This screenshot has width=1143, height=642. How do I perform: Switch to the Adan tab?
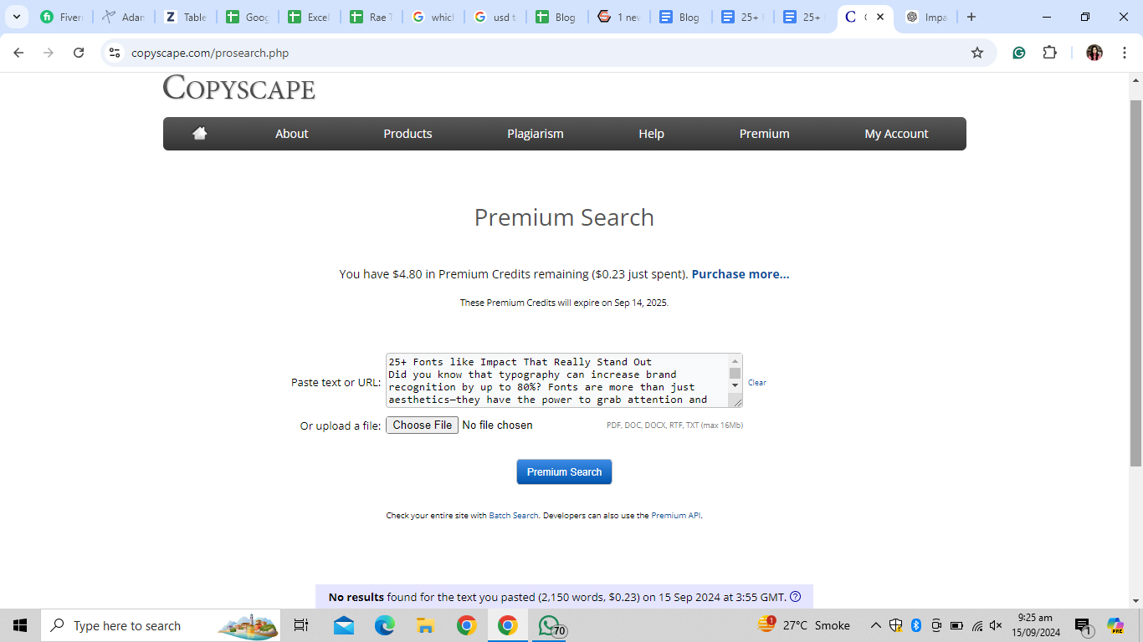pyautogui.click(x=124, y=17)
